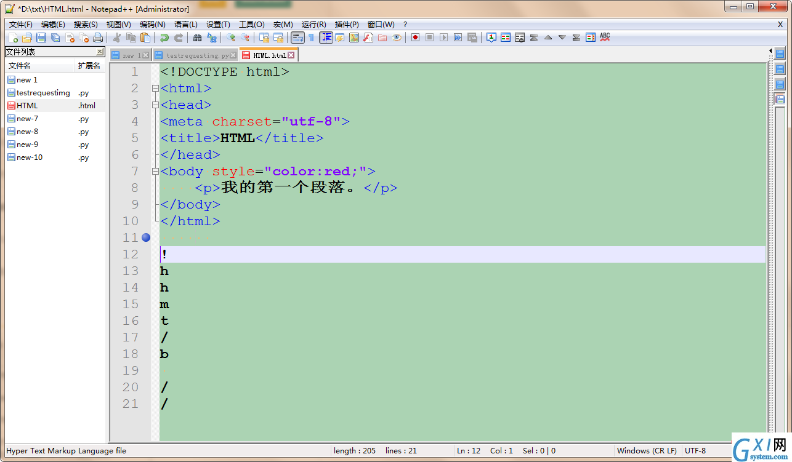Sort file list by 扩展名 header
This screenshot has height=462, width=792.
[x=89, y=65]
